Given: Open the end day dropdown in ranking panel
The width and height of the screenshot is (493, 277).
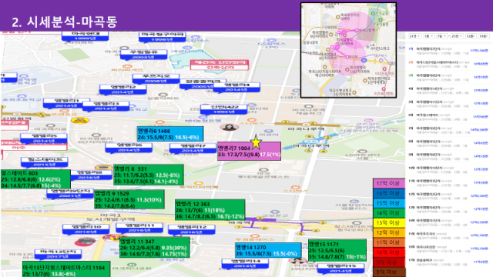Looking at the screenshot, I should click(x=484, y=36).
